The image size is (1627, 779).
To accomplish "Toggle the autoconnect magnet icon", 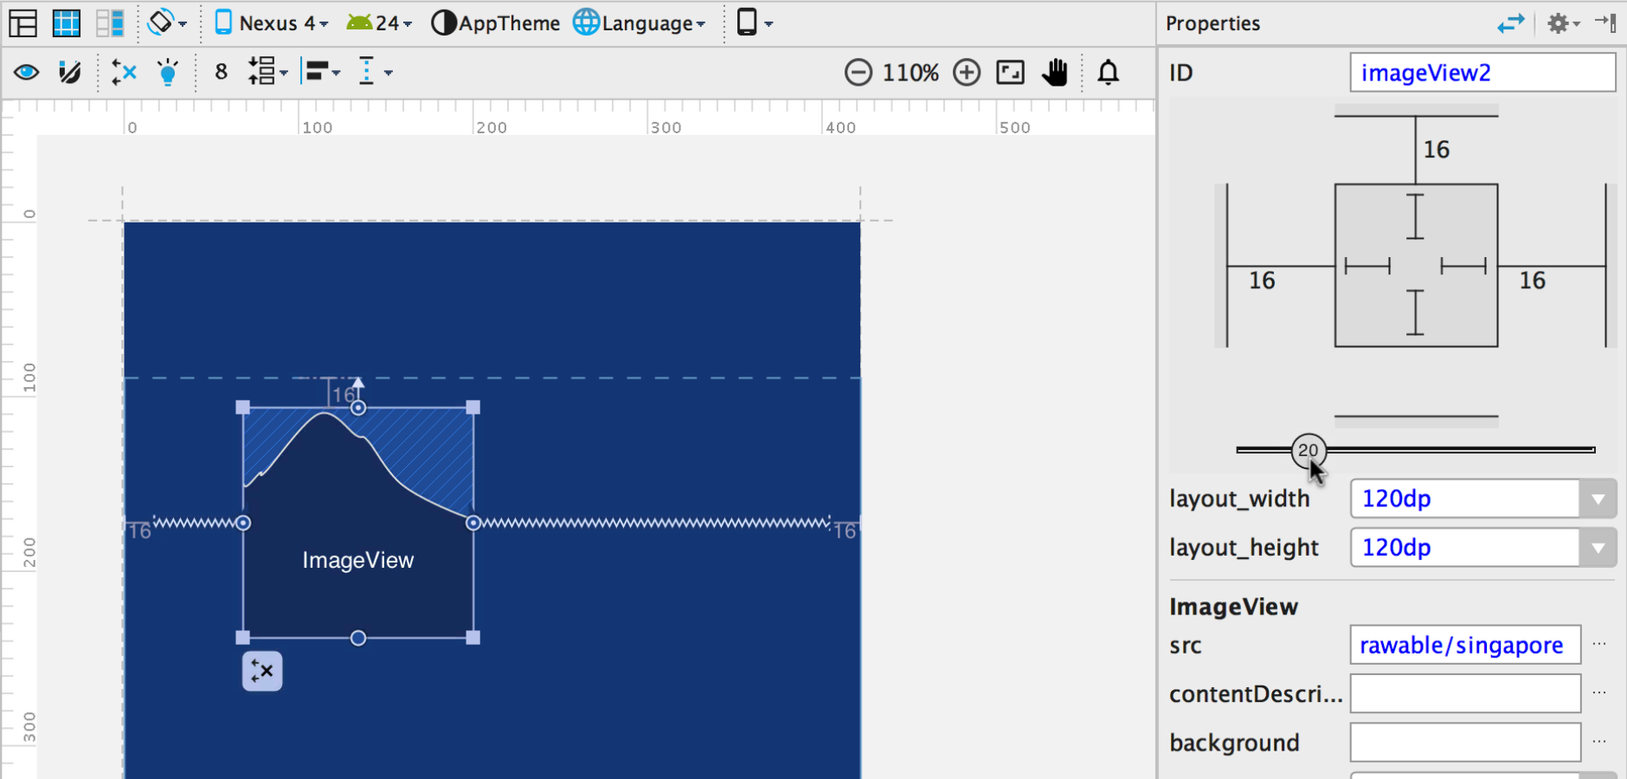I will pos(69,73).
